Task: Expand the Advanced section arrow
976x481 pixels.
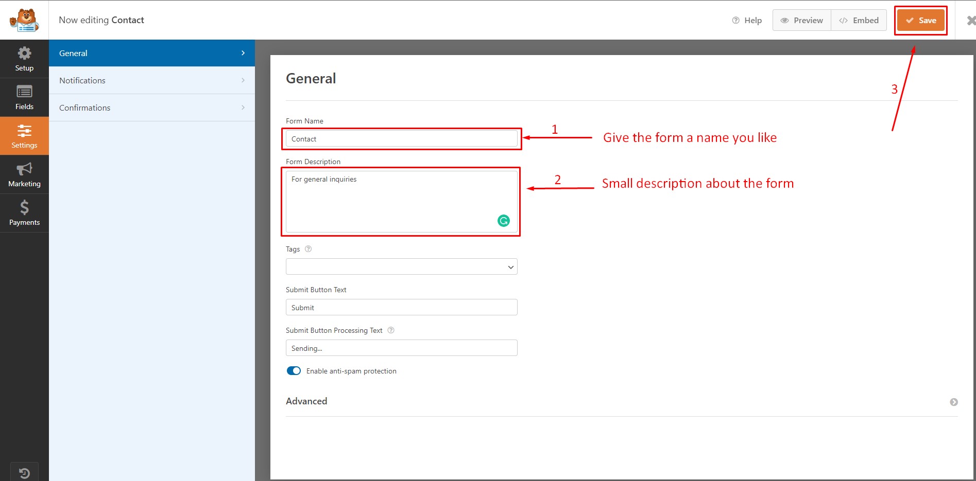Action: [x=954, y=402]
